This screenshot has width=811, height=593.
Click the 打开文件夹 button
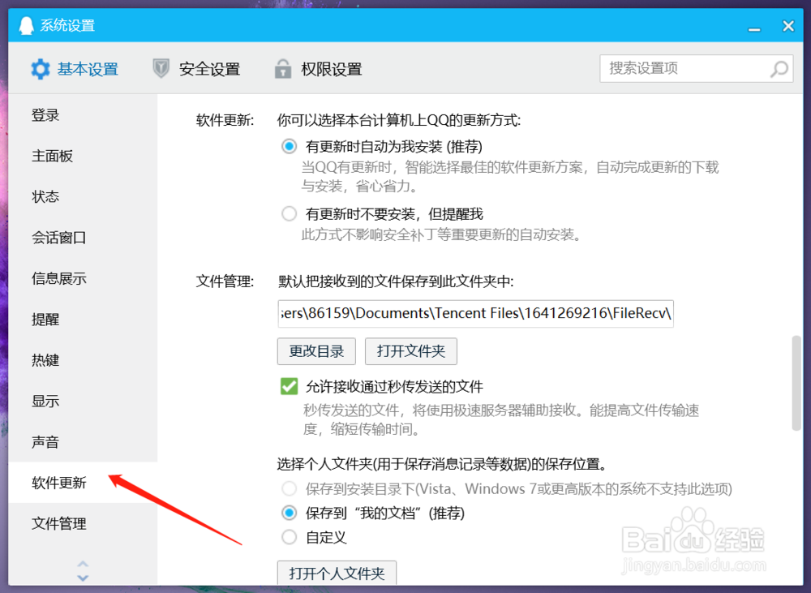[411, 351]
